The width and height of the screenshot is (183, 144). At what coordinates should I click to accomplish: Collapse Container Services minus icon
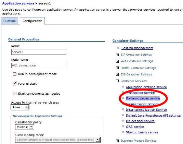pos(117,81)
